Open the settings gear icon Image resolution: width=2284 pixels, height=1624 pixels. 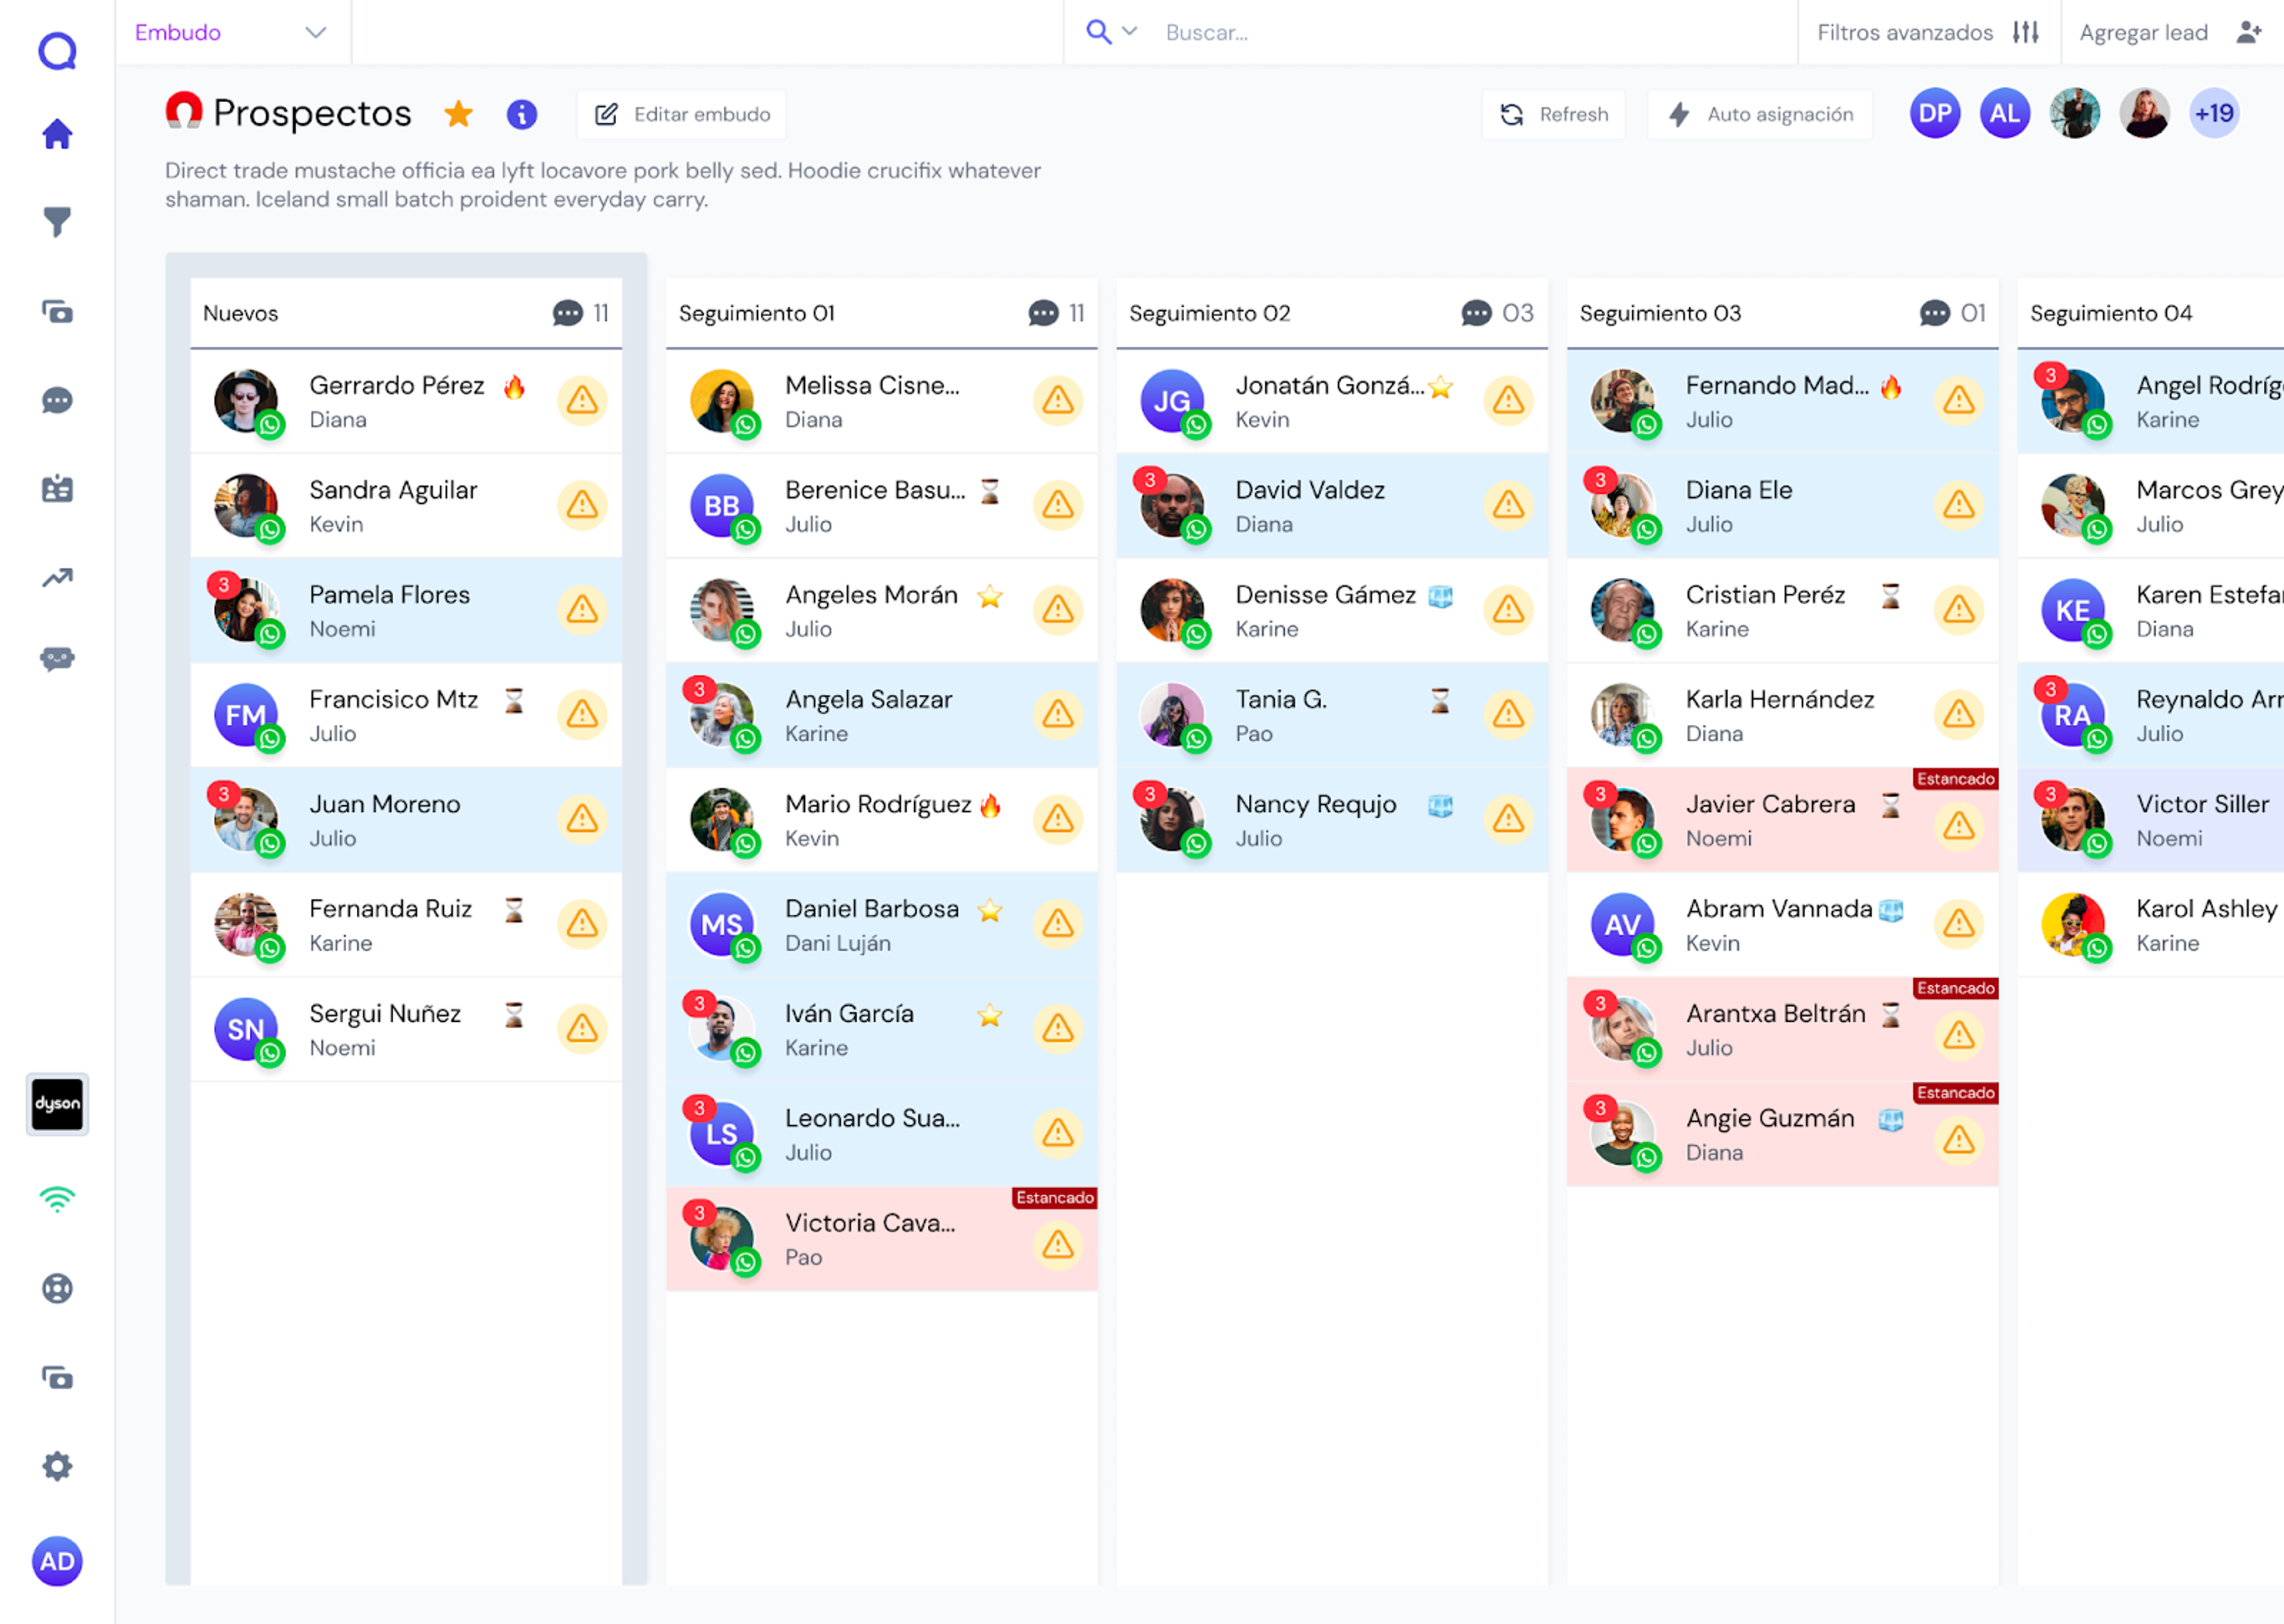pos(57,1466)
